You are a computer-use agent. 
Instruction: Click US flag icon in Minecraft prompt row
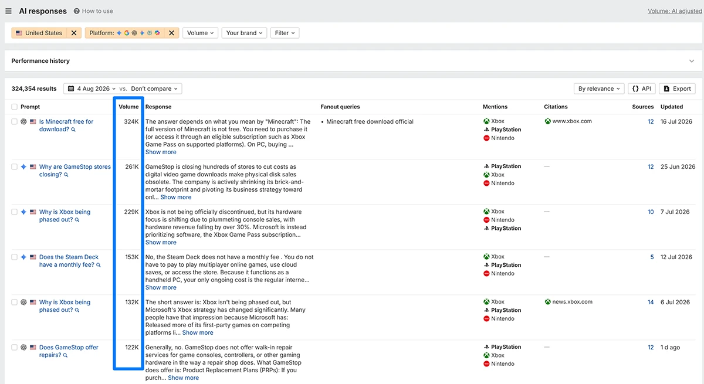[33, 122]
